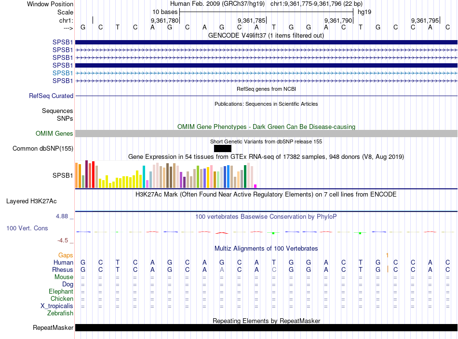The image size is (458, 339).
Task: Click the gray OMIM Genes item bar
Action: (x=266, y=134)
